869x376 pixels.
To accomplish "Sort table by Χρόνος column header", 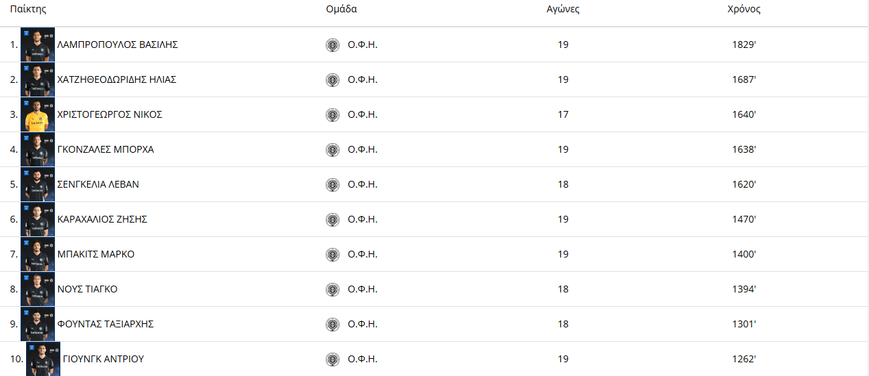I will point(744,10).
